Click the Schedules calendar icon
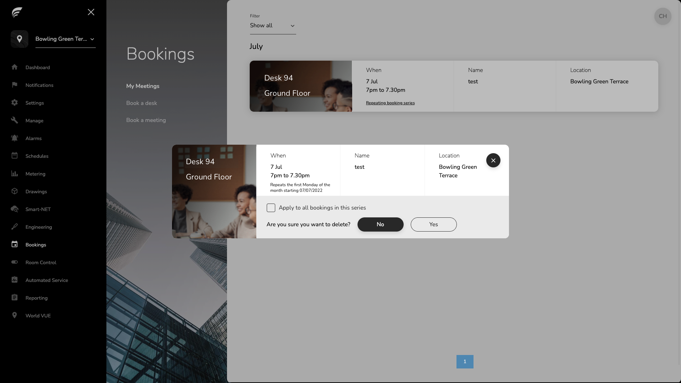This screenshot has height=383, width=681. point(15,156)
